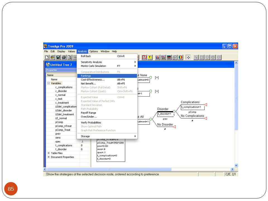The width and height of the screenshot is (268, 201).
Task: Click the square node tool icon
Action: (x=202, y=57)
